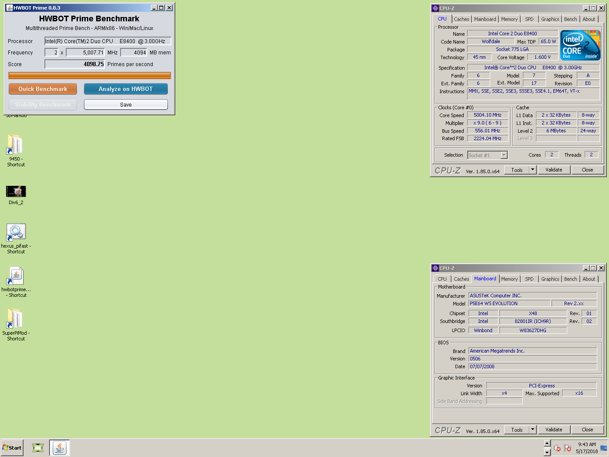Click the bottom CPU-Z window title icon
This screenshot has width=609, height=457.
[x=435, y=268]
